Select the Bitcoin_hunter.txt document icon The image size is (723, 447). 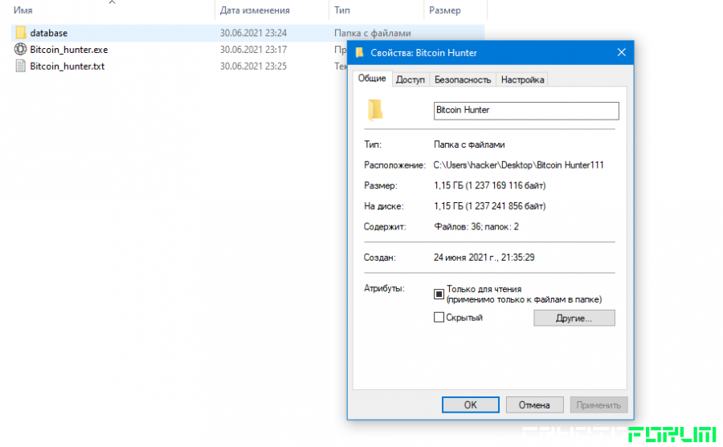21,66
